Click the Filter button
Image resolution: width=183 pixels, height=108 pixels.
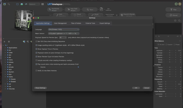[173, 10]
